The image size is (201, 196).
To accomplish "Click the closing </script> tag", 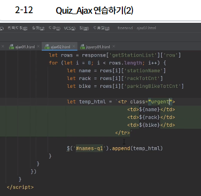I will click(x=20, y=187).
